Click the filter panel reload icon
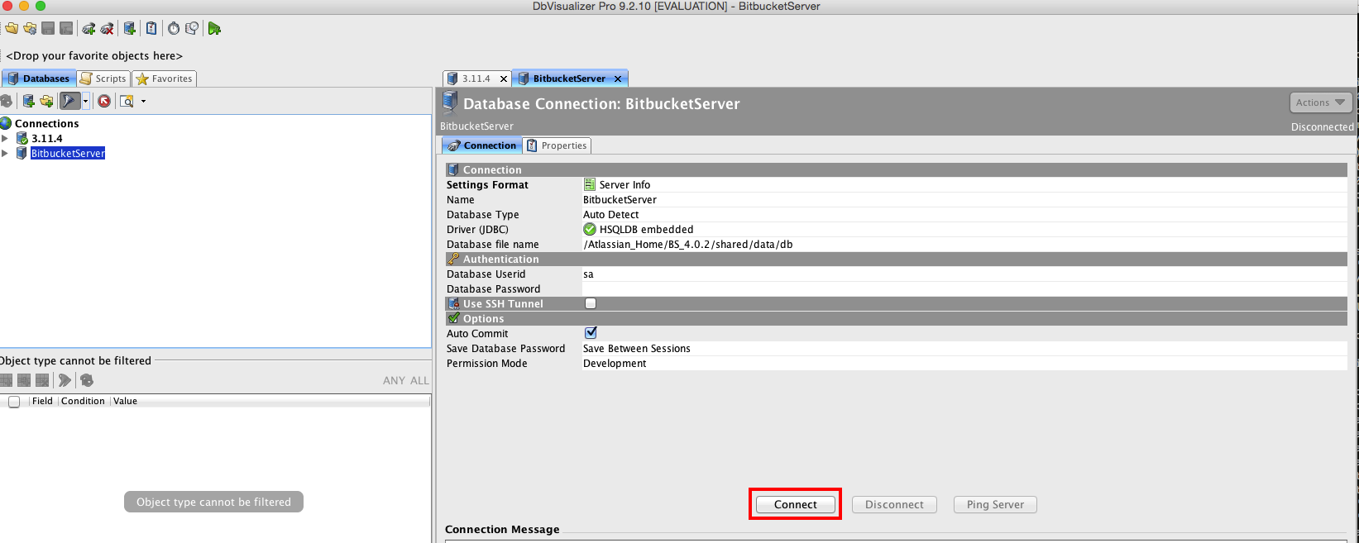The image size is (1359, 543). pyautogui.click(x=87, y=380)
